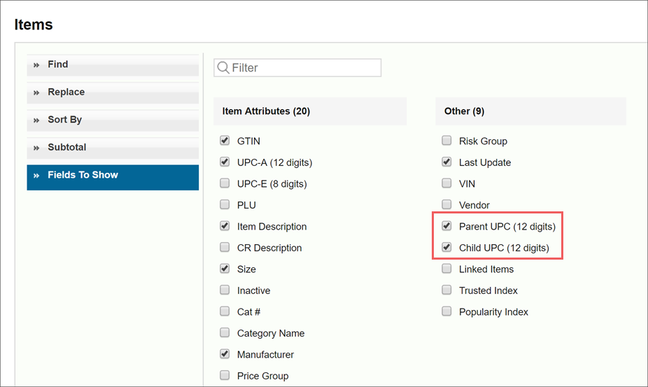This screenshot has width=648, height=387.
Task: Enable the Popularity Index field
Action: coord(446,311)
